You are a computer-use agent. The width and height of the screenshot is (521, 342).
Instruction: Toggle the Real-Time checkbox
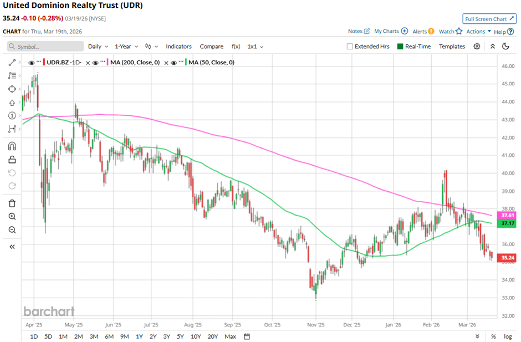coord(400,47)
